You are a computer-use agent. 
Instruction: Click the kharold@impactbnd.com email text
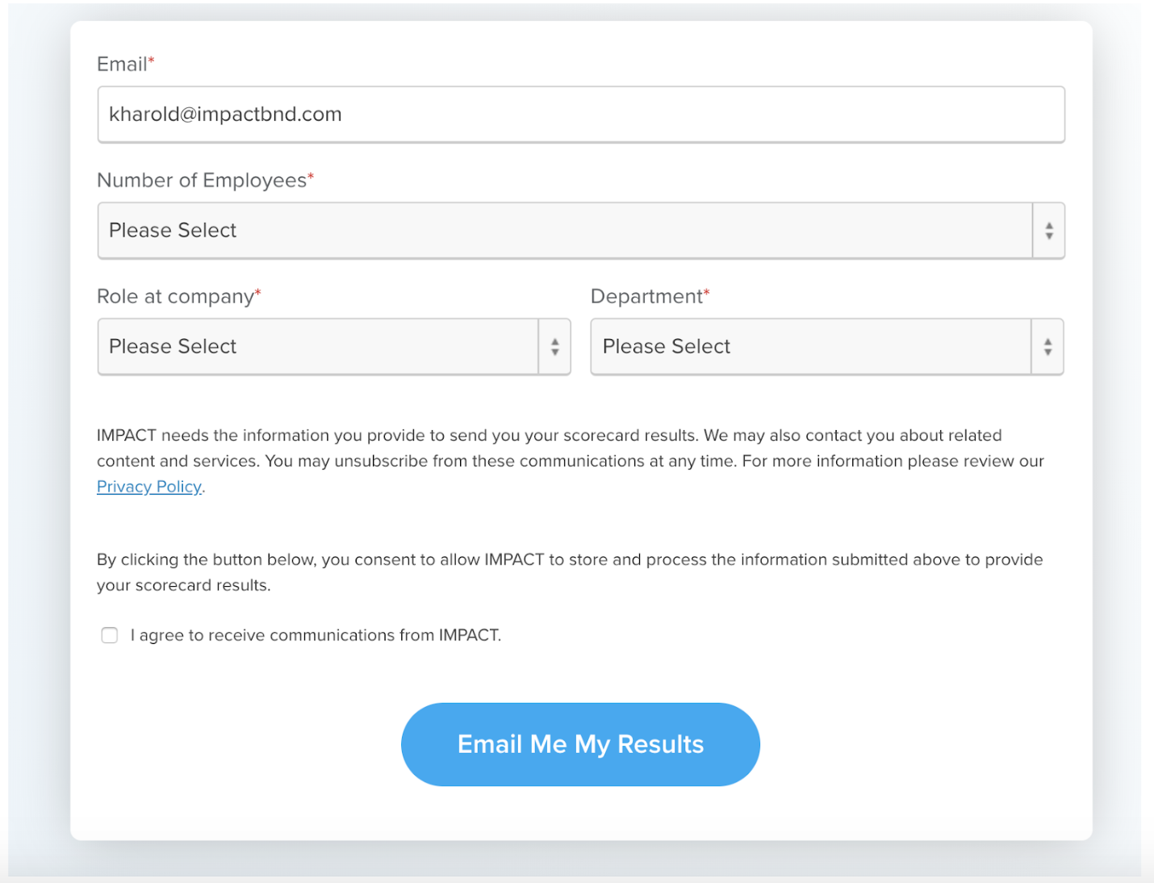click(225, 115)
